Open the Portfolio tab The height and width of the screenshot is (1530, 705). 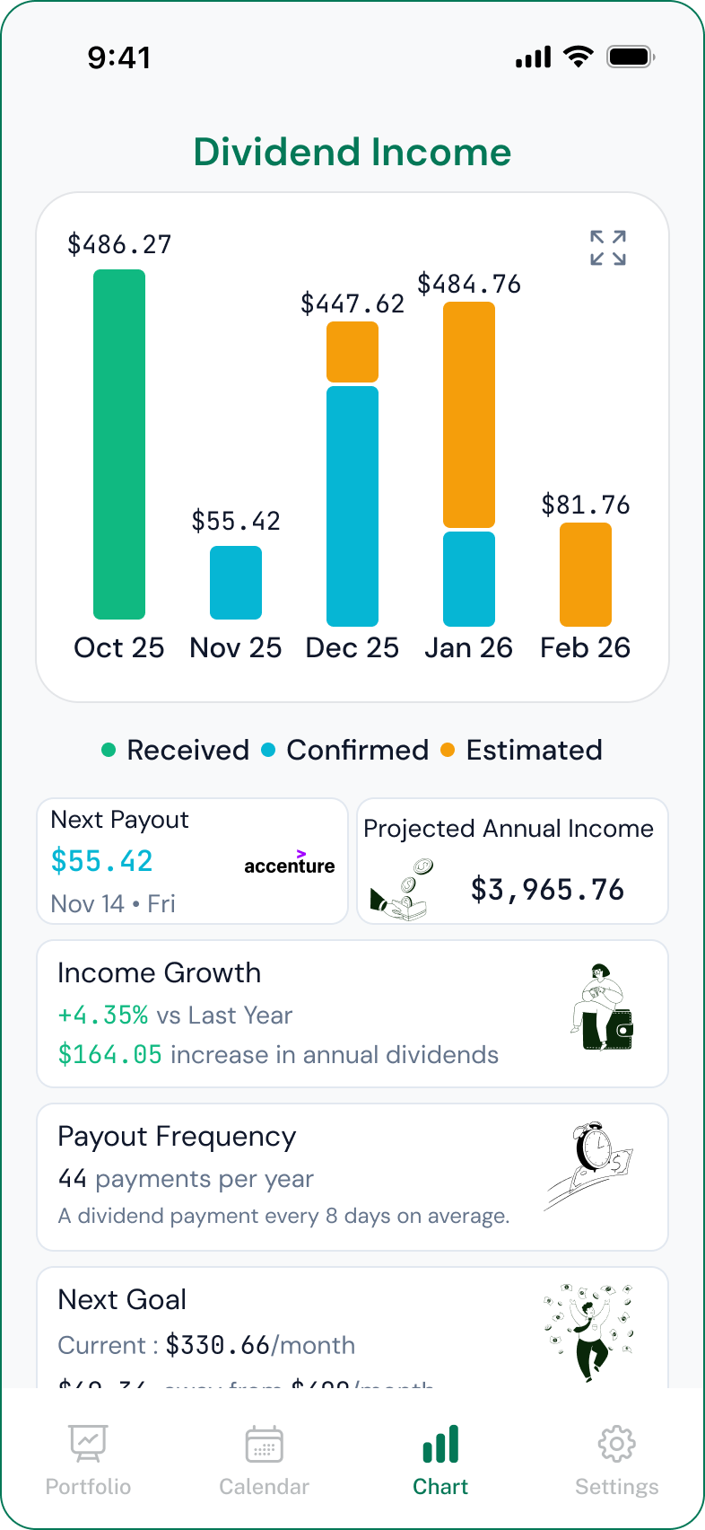point(88,1460)
